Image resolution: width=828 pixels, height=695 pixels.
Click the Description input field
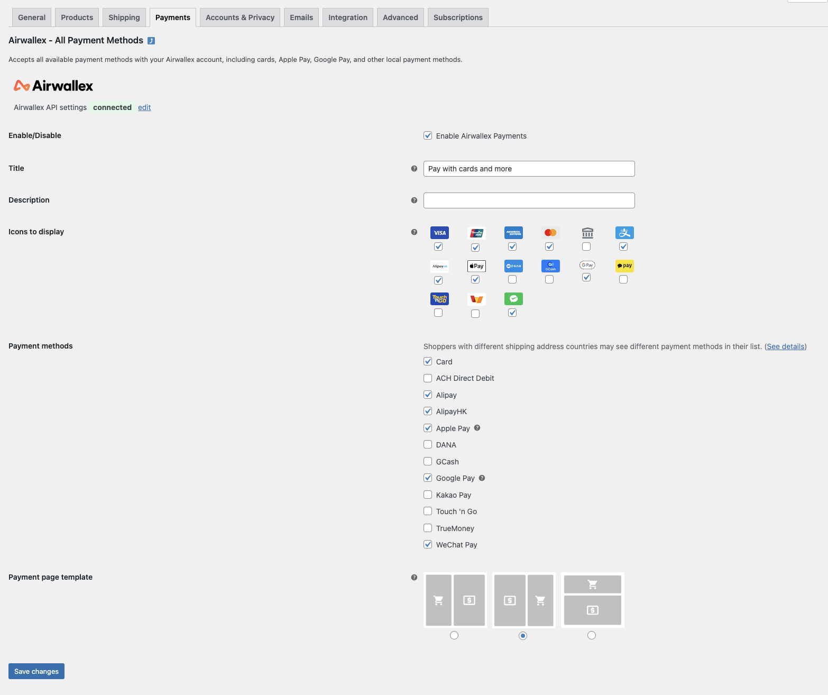click(x=529, y=200)
